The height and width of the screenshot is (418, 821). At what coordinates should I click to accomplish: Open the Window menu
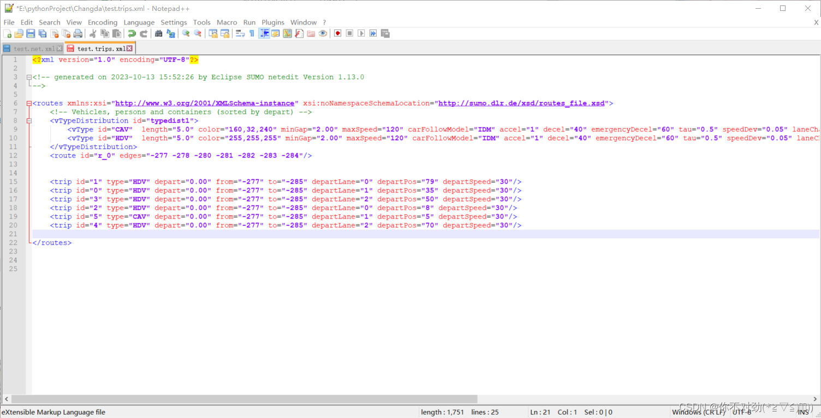pos(304,22)
